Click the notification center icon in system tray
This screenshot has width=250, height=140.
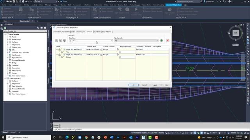tap(246, 137)
